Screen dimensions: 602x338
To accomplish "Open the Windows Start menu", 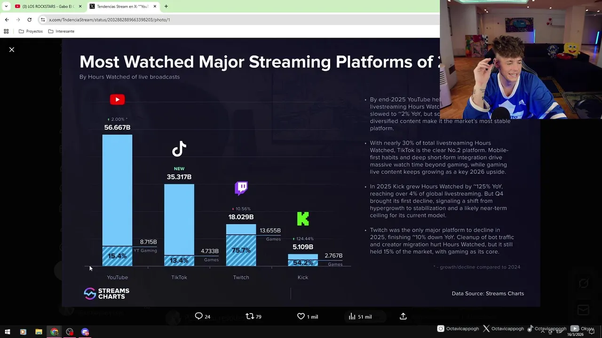I will tap(7, 332).
